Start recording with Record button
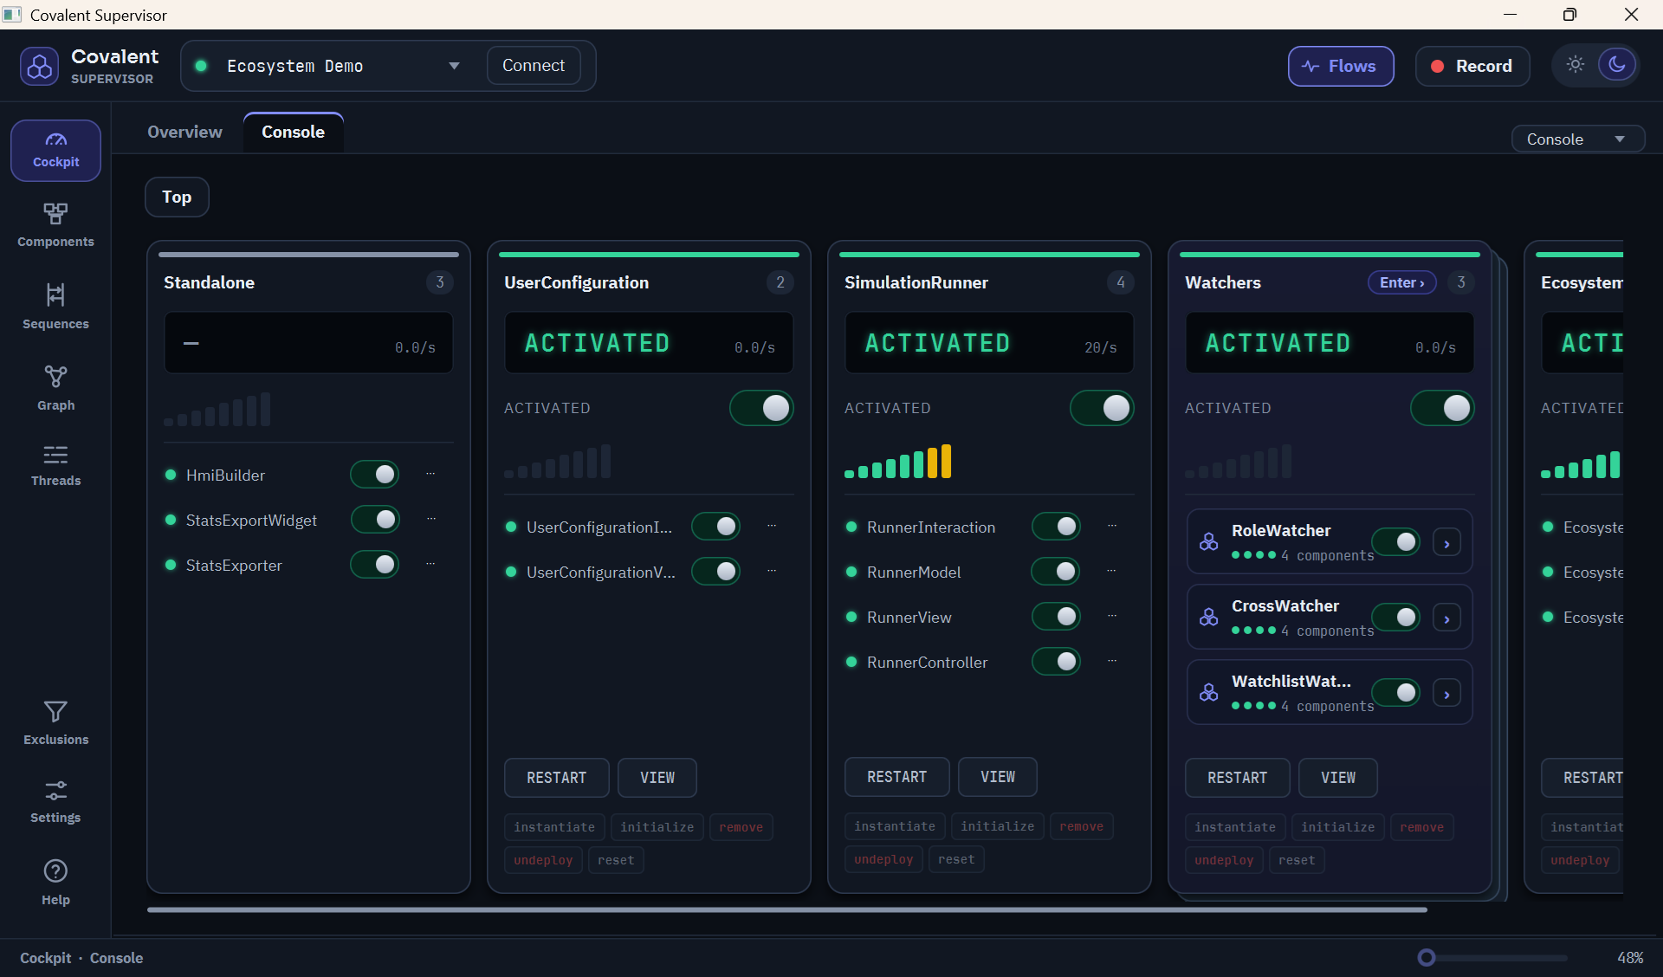The height and width of the screenshot is (977, 1663). tap(1472, 66)
